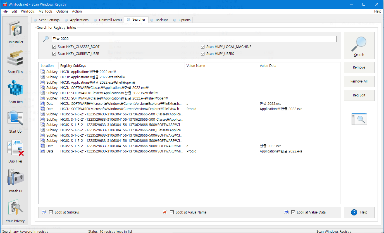Toggle Scan HKEY_CURRENT_USER checkbox

pos(54,54)
